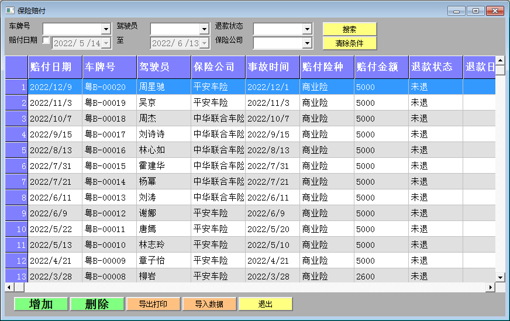This screenshot has width=510, height=321.
Task: Click the 赔付金额 column header
Action: (381, 67)
